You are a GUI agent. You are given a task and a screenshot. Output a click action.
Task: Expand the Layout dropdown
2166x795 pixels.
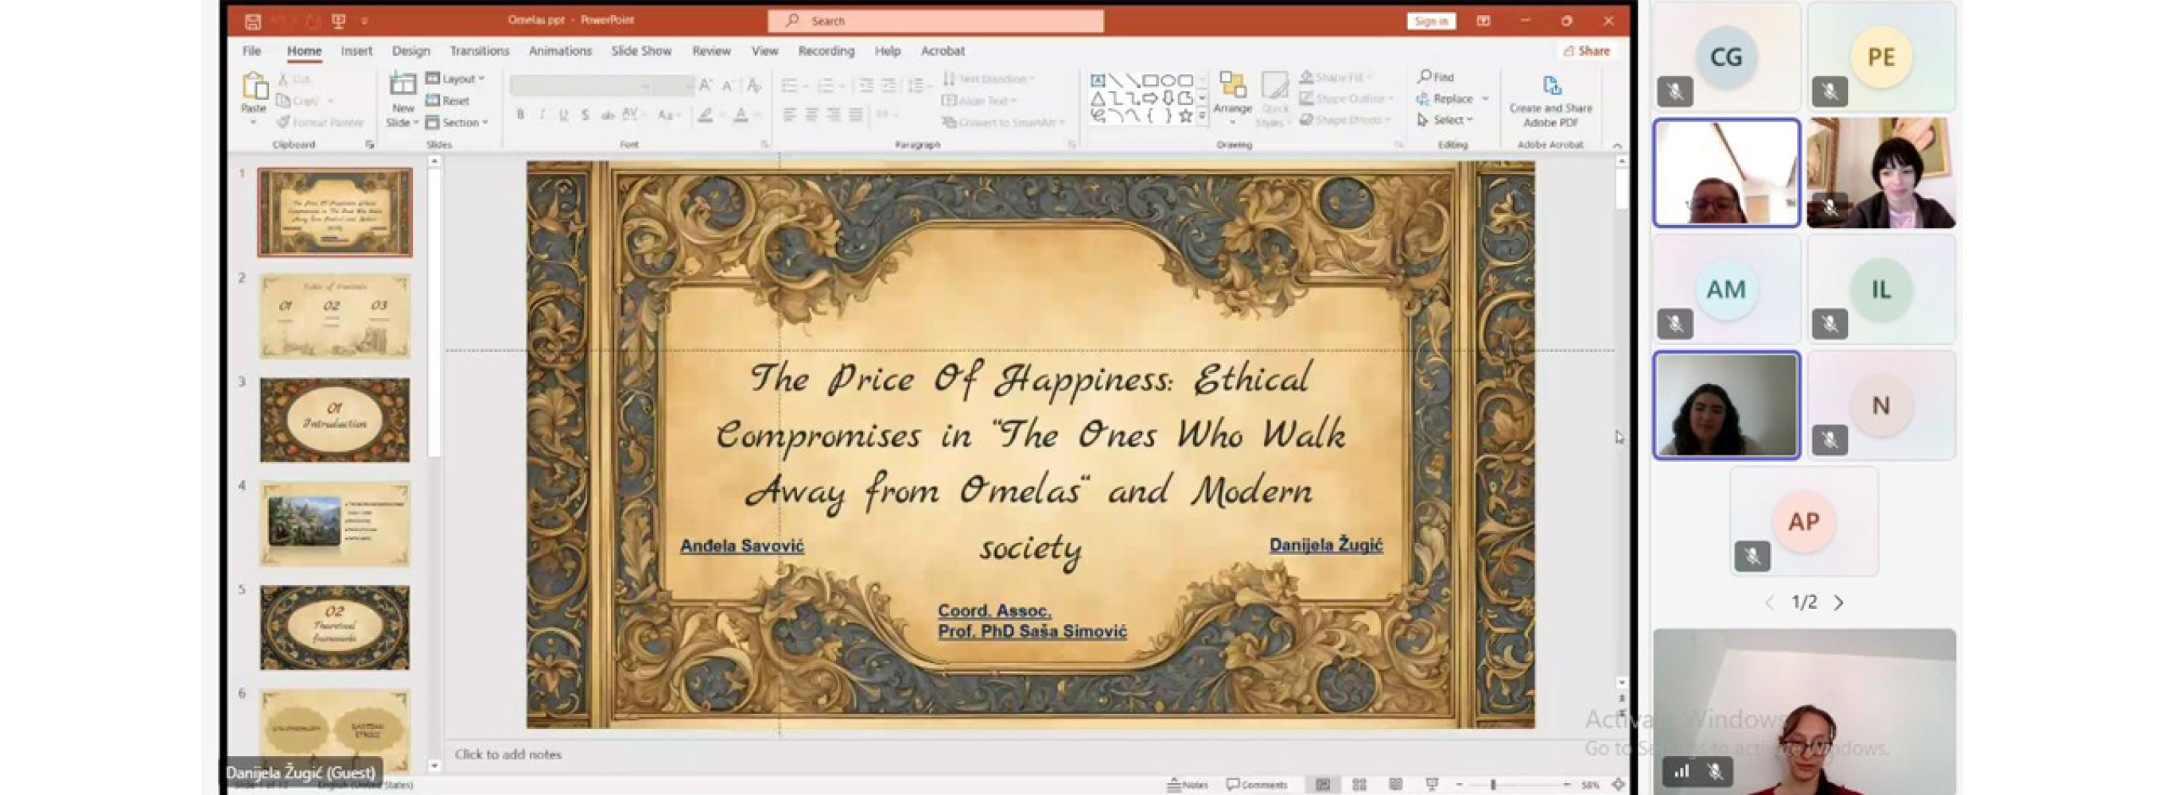(x=457, y=79)
